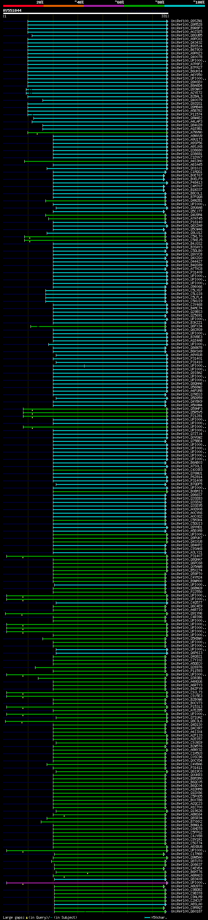Click the query end position 331

click(164, 16)
